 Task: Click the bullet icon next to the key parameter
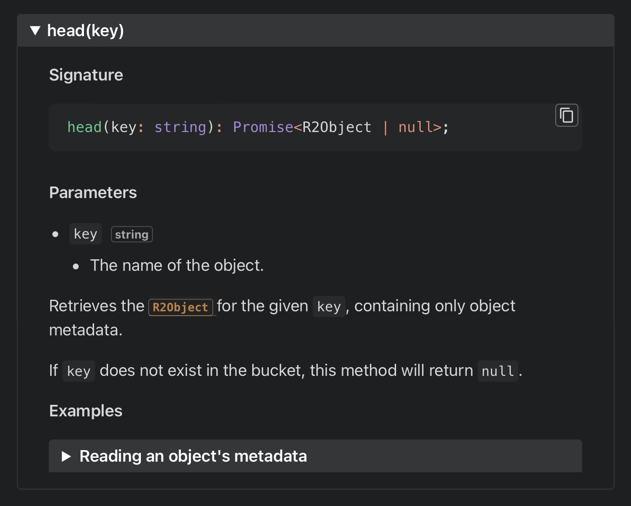click(55, 234)
